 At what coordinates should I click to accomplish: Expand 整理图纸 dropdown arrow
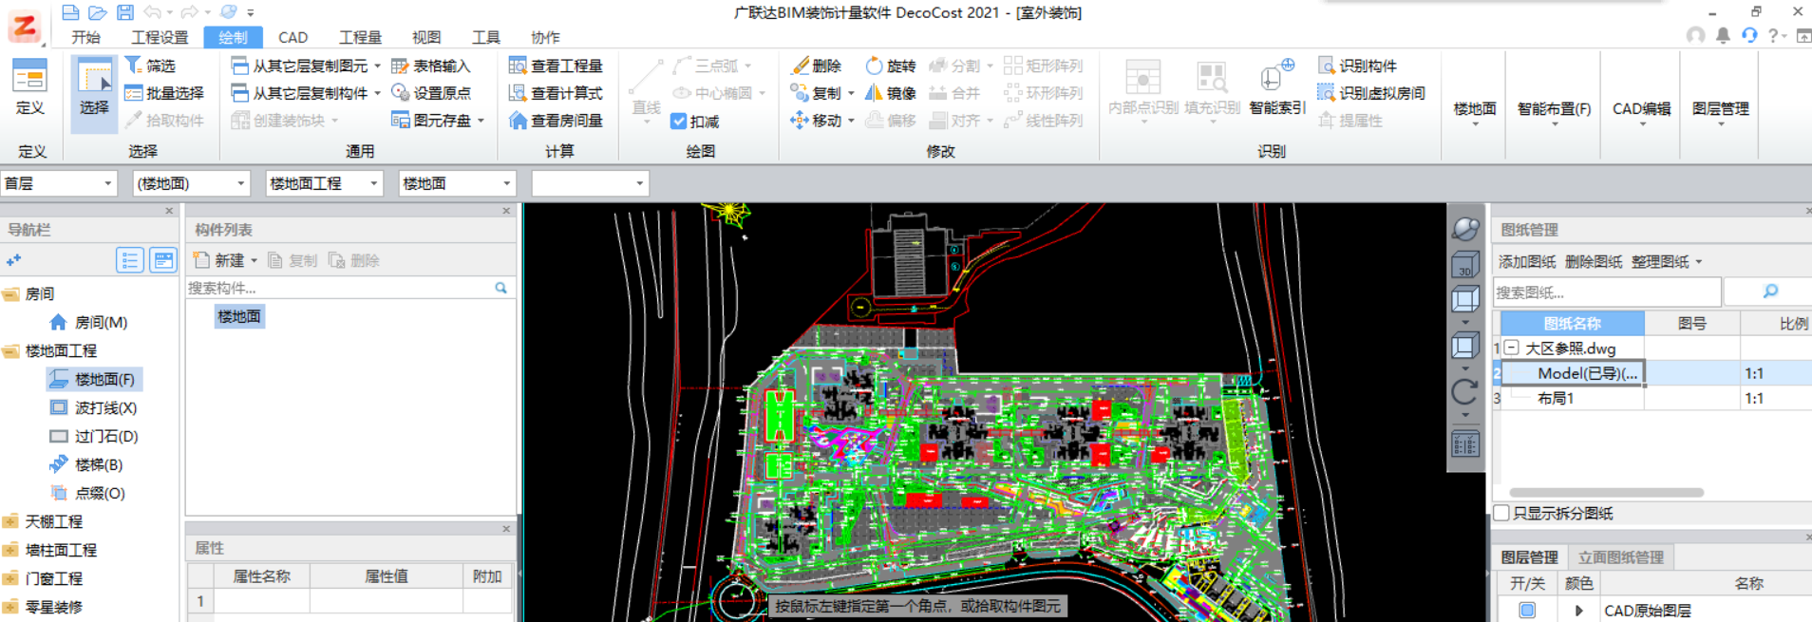[1699, 261]
